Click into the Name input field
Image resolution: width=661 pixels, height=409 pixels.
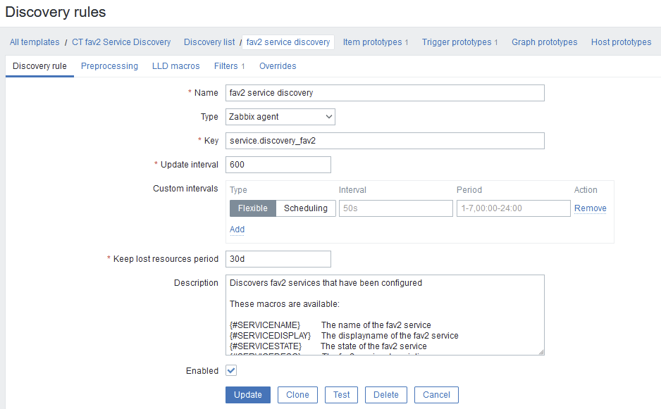(x=385, y=93)
